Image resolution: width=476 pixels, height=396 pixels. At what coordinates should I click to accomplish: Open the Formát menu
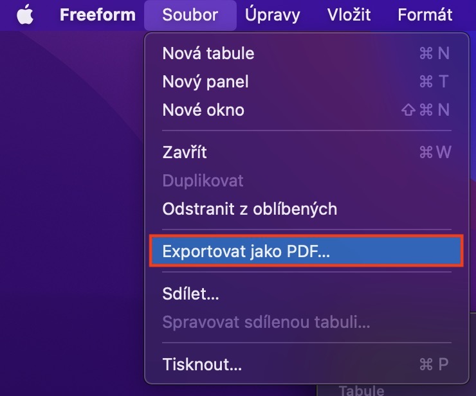tap(425, 15)
